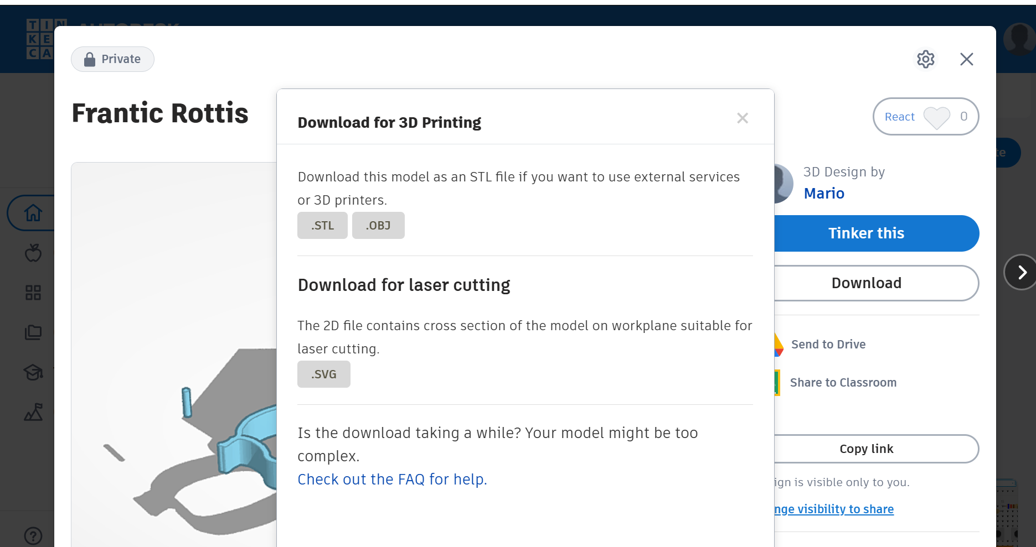Open the ruler-and-triangle sidebar icon
Image resolution: width=1036 pixels, height=547 pixels.
pos(33,412)
